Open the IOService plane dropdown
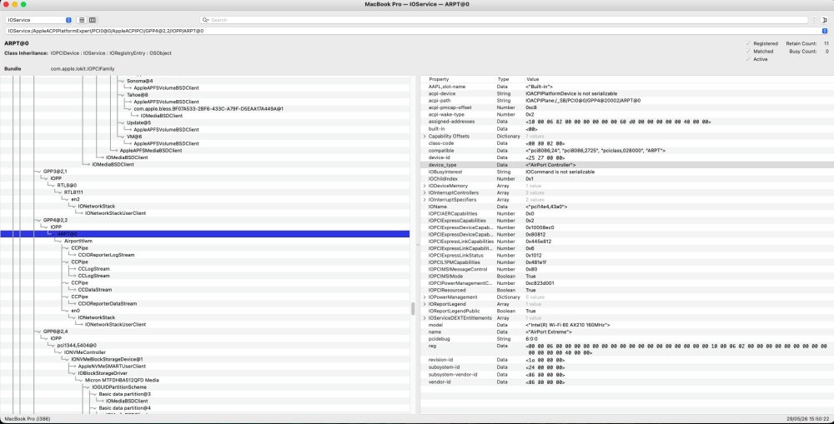 (x=39, y=20)
